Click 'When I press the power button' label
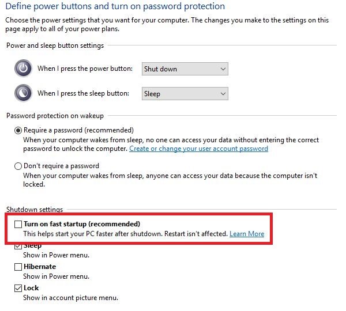This screenshot has height=311, width=346. point(87,69)
